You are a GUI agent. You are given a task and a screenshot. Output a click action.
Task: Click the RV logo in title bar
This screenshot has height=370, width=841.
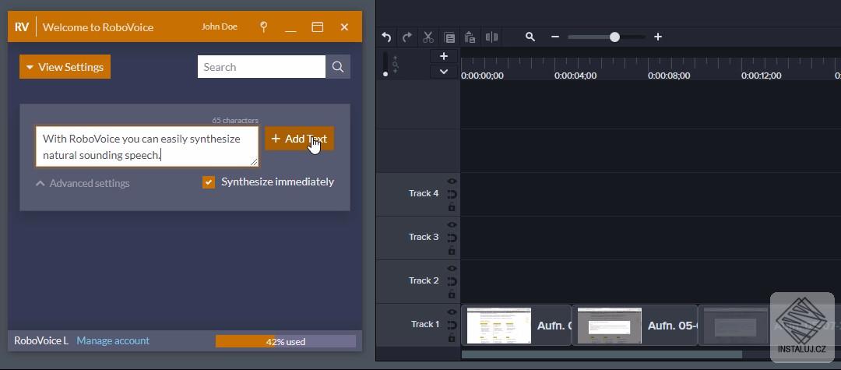pyautogui.click(x=22, y=26)
